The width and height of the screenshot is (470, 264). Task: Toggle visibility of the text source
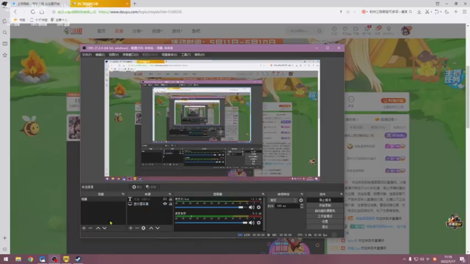click(x=165, y=199)
